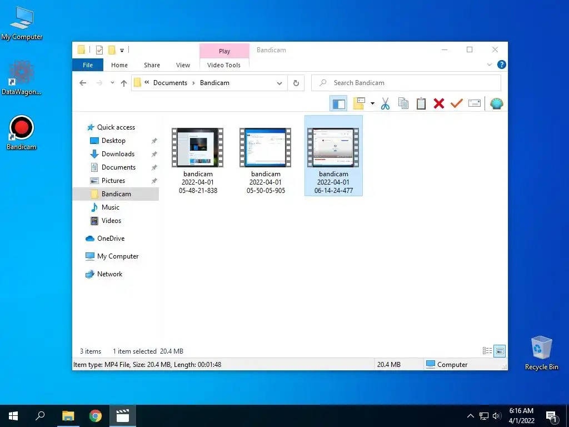
Task: Switch to the Share ribbon tab
Action: [152, 65]
